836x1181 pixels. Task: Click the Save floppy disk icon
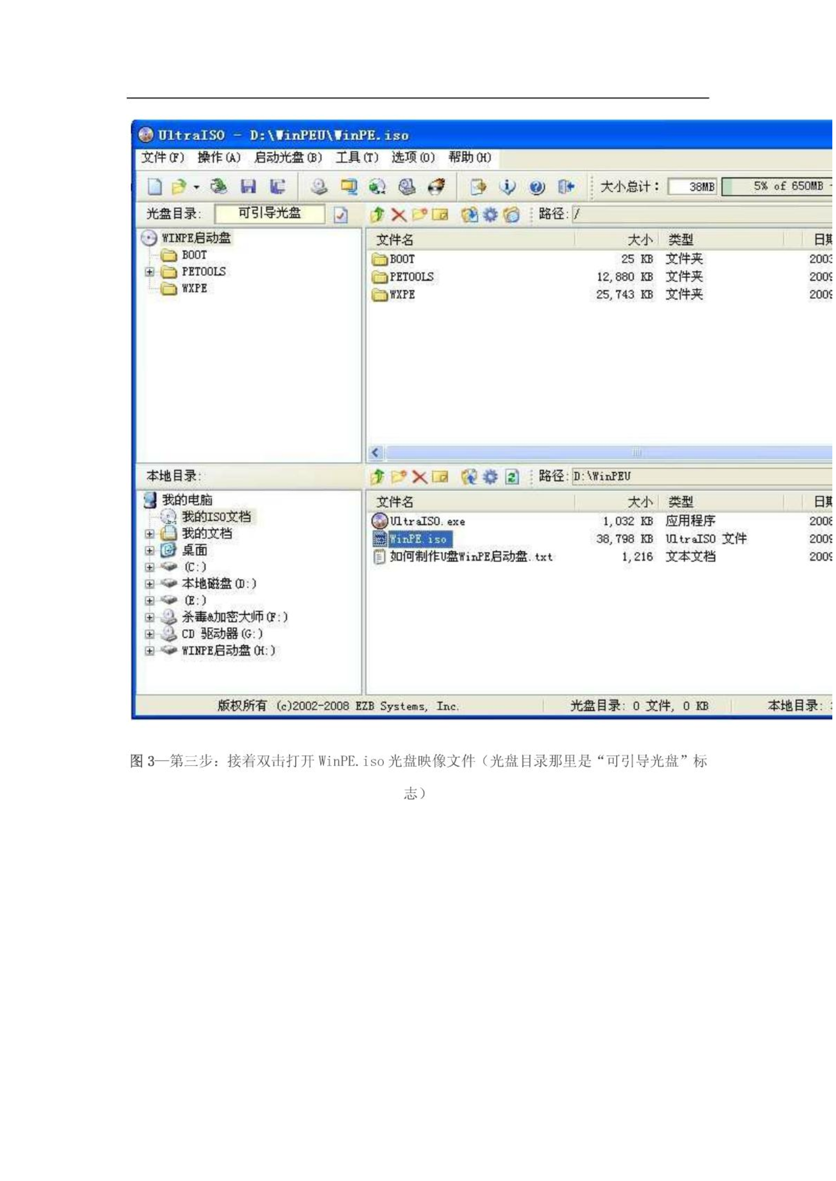pos(249,187)
